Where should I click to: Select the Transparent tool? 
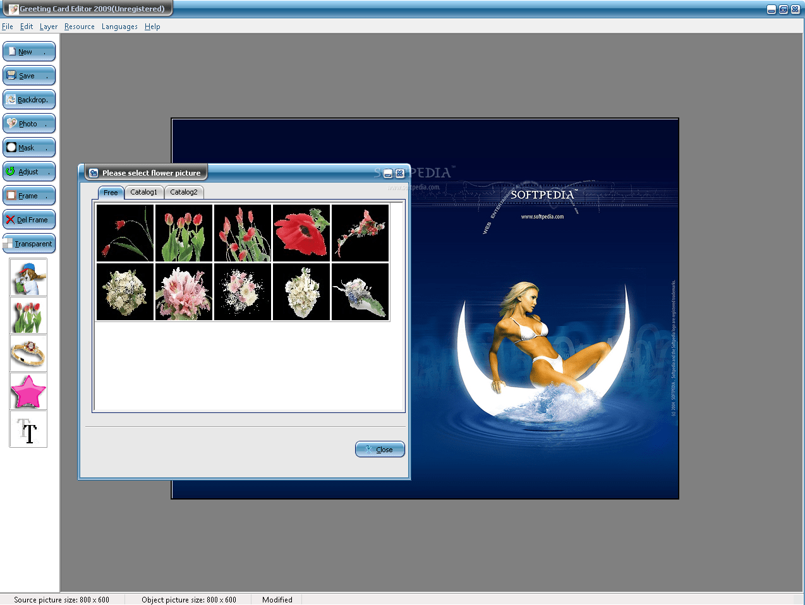(29, 243)
